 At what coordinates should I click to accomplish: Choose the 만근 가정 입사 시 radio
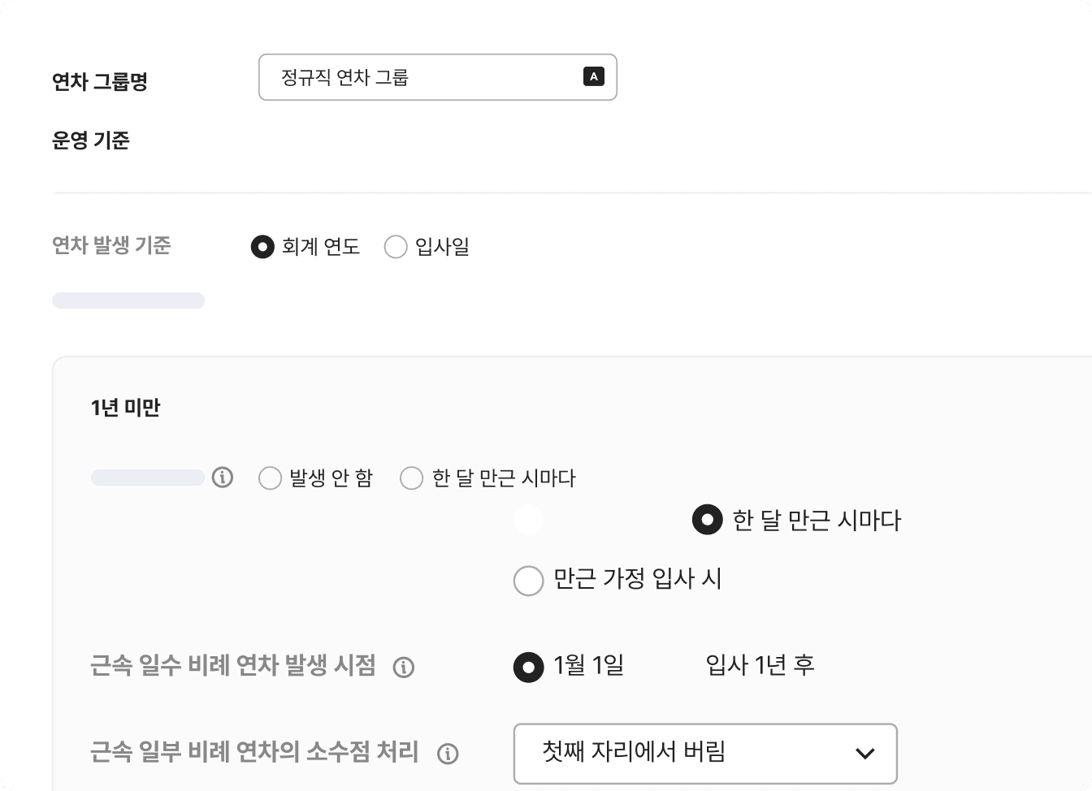tap(529, 580)
